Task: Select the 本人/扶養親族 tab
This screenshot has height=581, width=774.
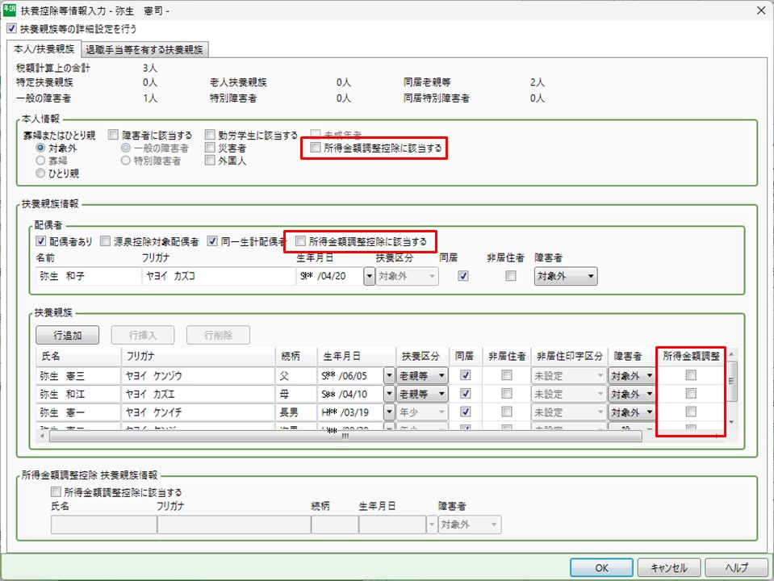Action: click(x=44, y=49)
